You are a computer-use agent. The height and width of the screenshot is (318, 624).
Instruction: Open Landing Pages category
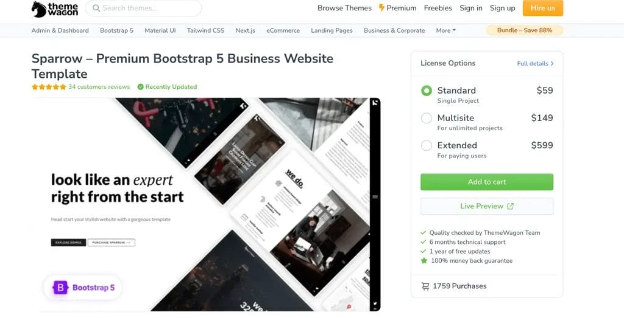(331, 30)
